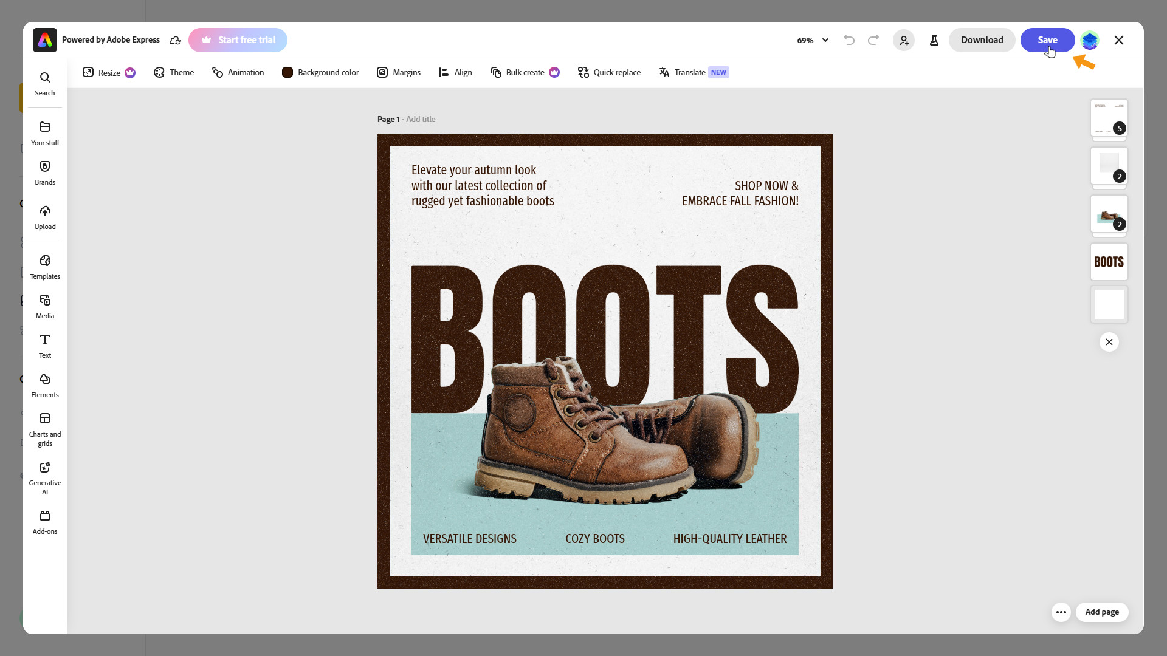Click the Add page button
The width and height of the screenshot is (1167, 656).
click(1101, 612)
